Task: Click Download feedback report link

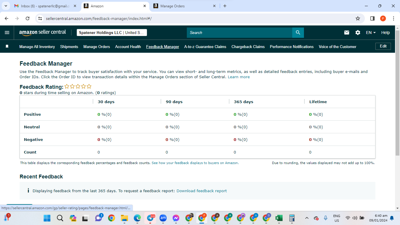Action: (x=202, y=191)
